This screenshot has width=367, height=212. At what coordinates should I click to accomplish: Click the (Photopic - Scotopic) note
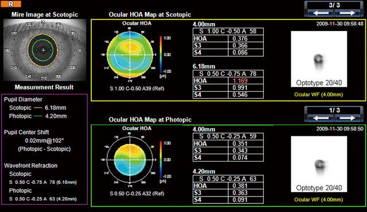tap(44, 149)
